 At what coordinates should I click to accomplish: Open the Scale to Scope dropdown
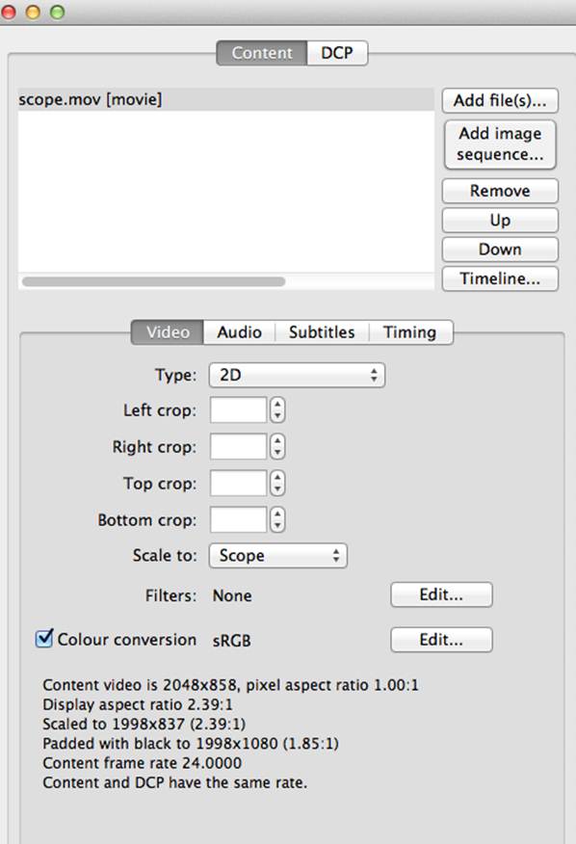pyautogui.click(x=277, y=556)
